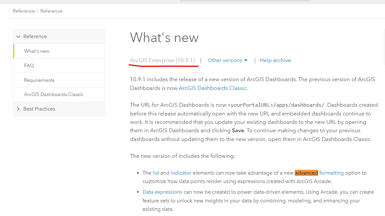
Task: Go to Requirements in the sidebar
Action: (39, 80)
